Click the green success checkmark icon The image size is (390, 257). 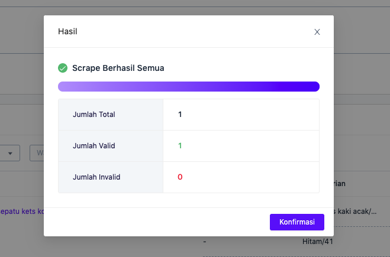63,68
